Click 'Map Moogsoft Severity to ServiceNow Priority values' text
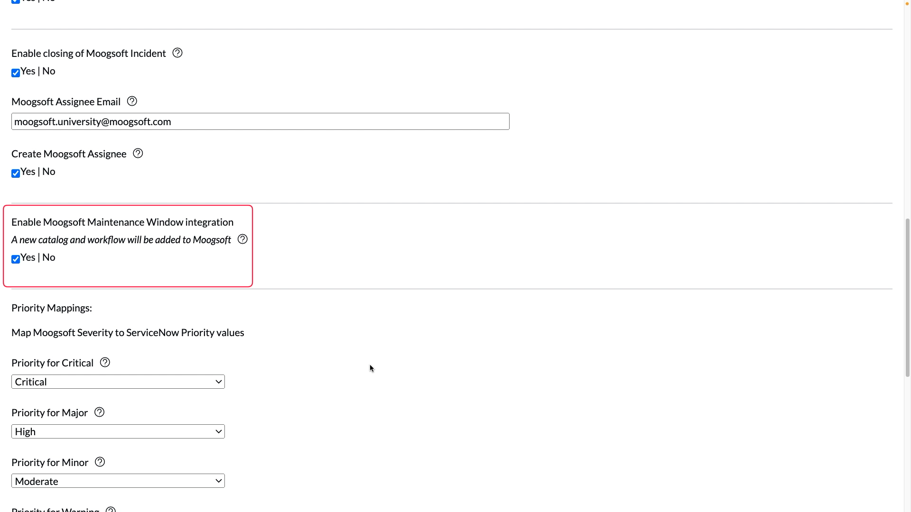This screenshot has height=512, width=911. coord(128,333)
